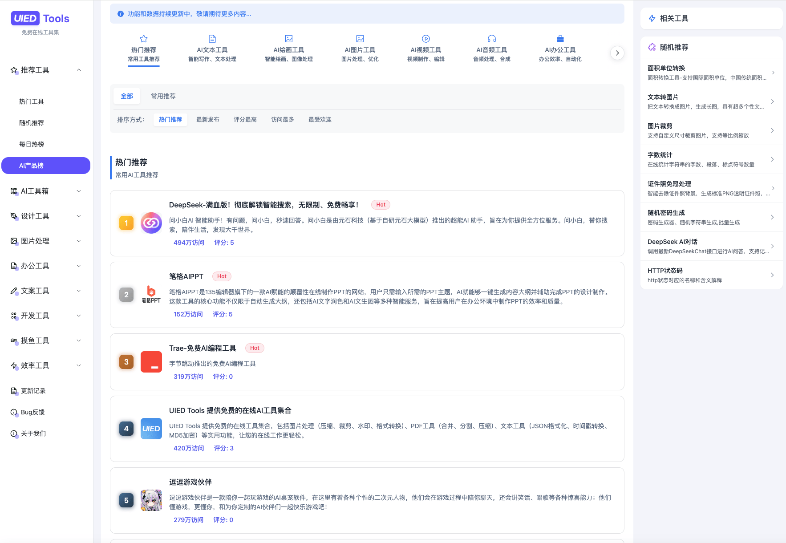Viewport: 786px width, 543px height.
Task: Sort by 最受欢迎
Action: (x=320, y=119)
